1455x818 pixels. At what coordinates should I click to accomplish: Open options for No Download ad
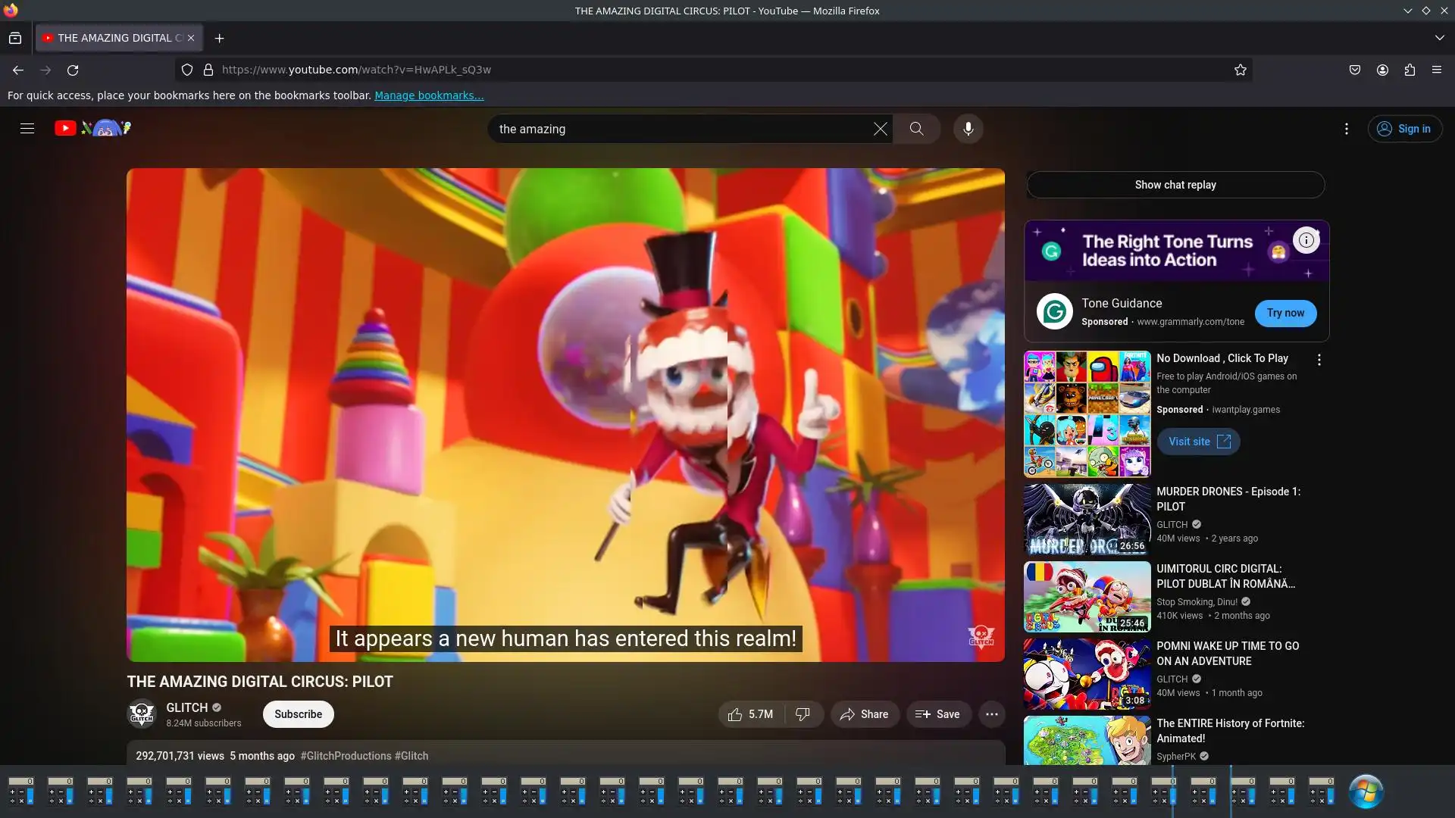point(1319,360)
